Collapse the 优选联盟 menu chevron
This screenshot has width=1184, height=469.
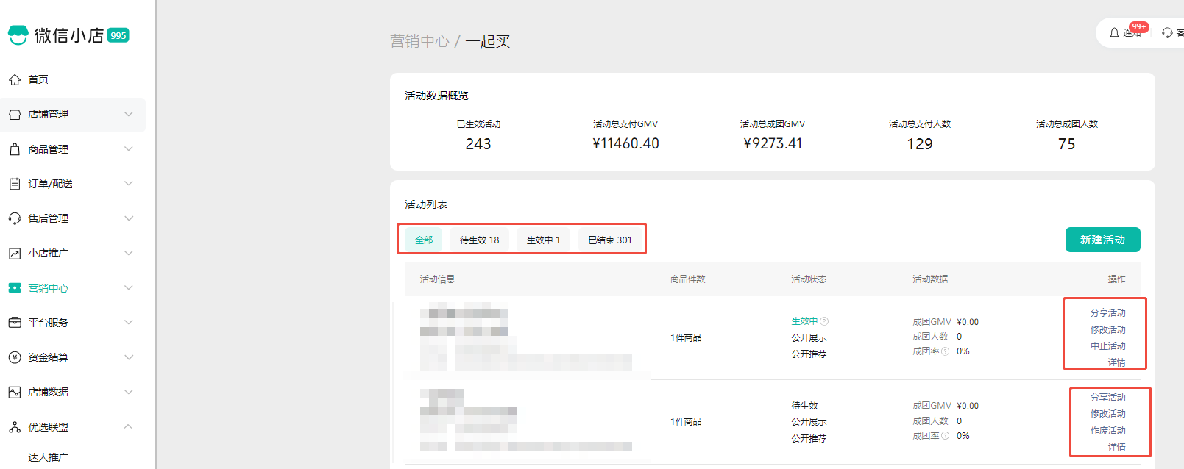[129, 427]
